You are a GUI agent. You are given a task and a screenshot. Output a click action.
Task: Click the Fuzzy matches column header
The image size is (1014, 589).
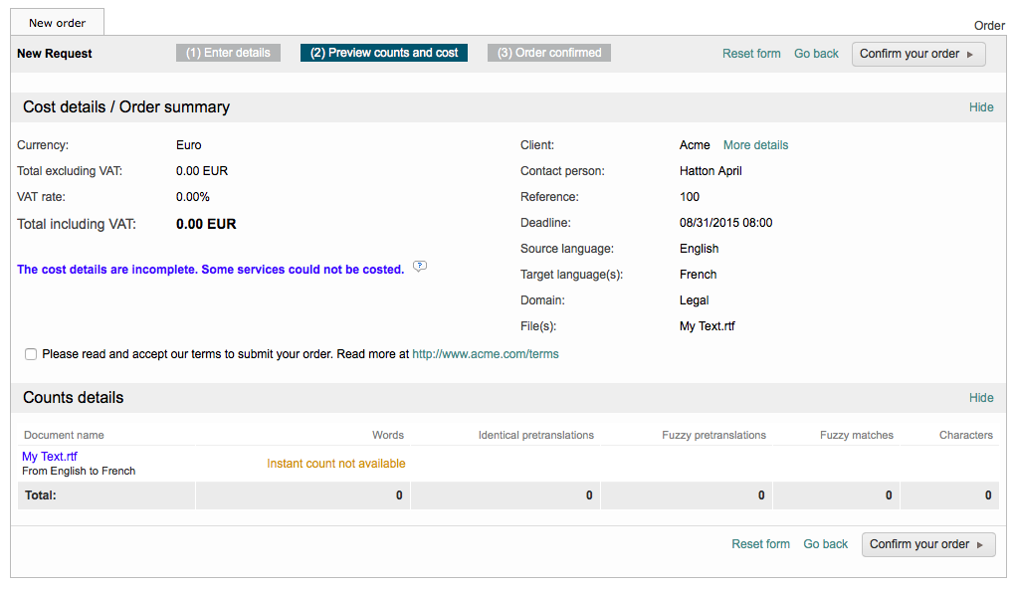tap(856, 435)
